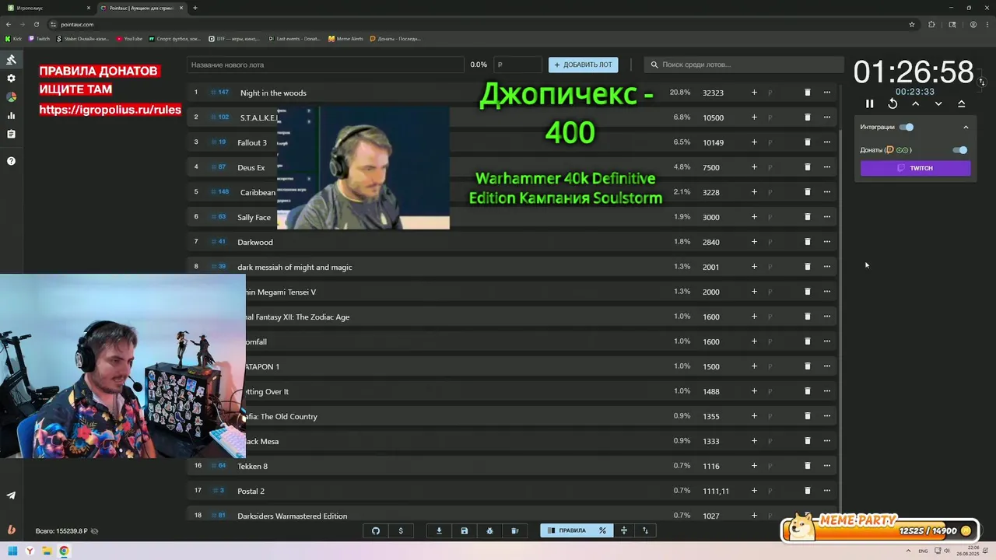
Task: Focus the Поиск среди лотов search box
Action: pos(745,65)
